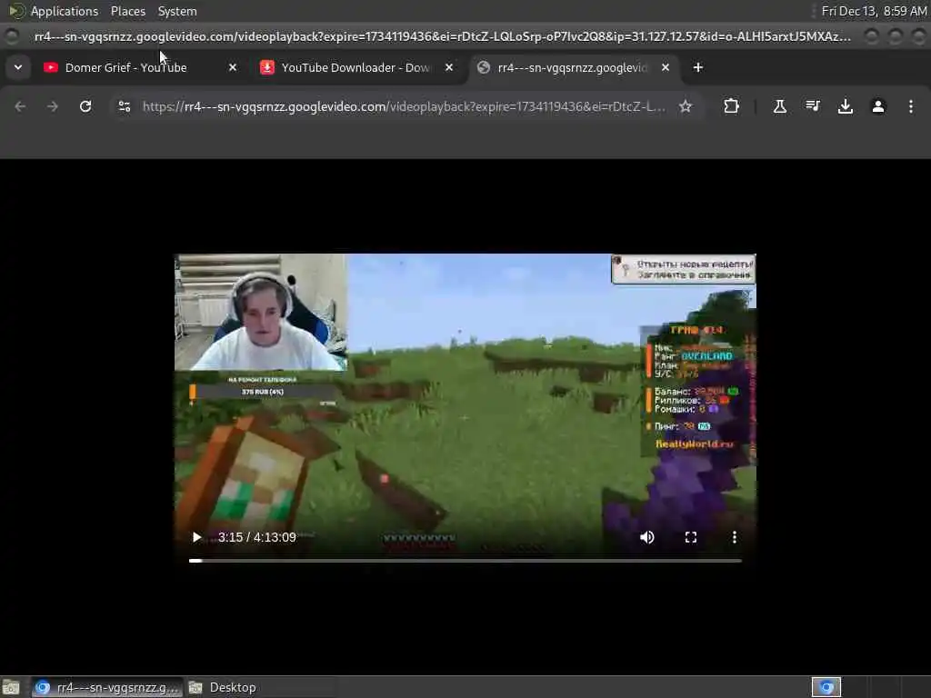Close the Domer Grief - YouTube tab

(x=233, y=67)
